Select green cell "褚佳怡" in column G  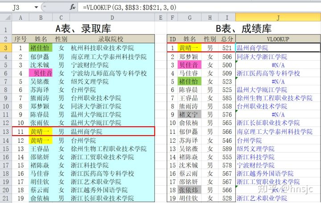click(189, 82)
